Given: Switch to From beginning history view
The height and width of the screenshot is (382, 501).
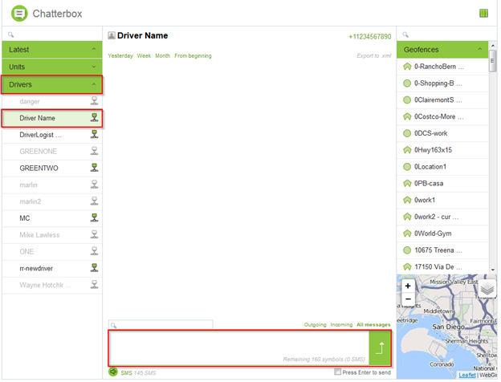Looking at the screenshot, I should click(x=193, y=56).
